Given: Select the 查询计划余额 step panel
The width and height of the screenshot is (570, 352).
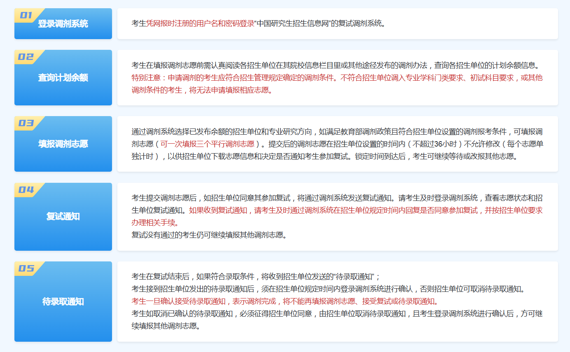Looking at the screenshot, I should click(x=63, y=77).
